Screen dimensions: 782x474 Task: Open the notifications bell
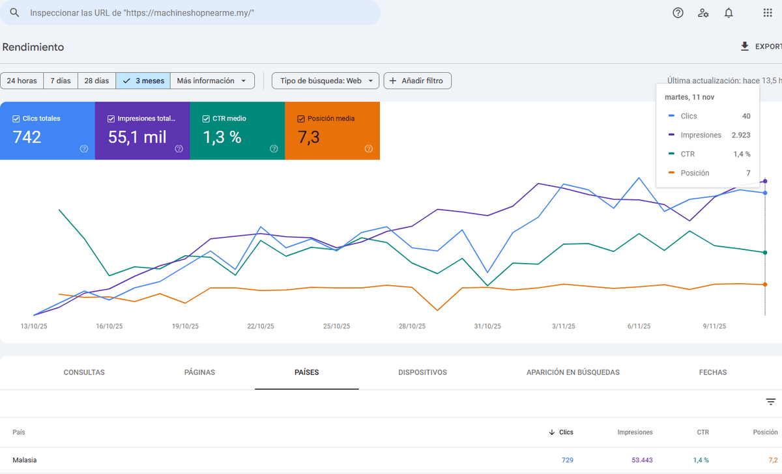[x=729, y=12]
